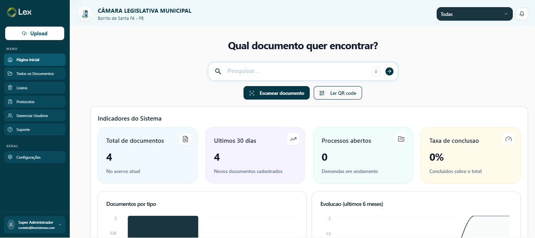Image resolution: width=535 pixels, height=238 pixels.
Task: Open Todos os Documentos
Action: pyautogui.click(x=35, y=74)
